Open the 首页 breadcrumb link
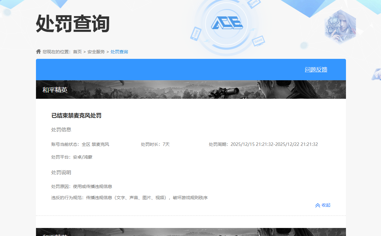 click(78, 52)
